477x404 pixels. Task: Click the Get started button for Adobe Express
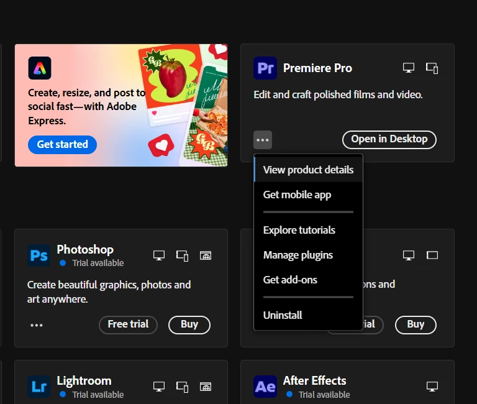62,145
